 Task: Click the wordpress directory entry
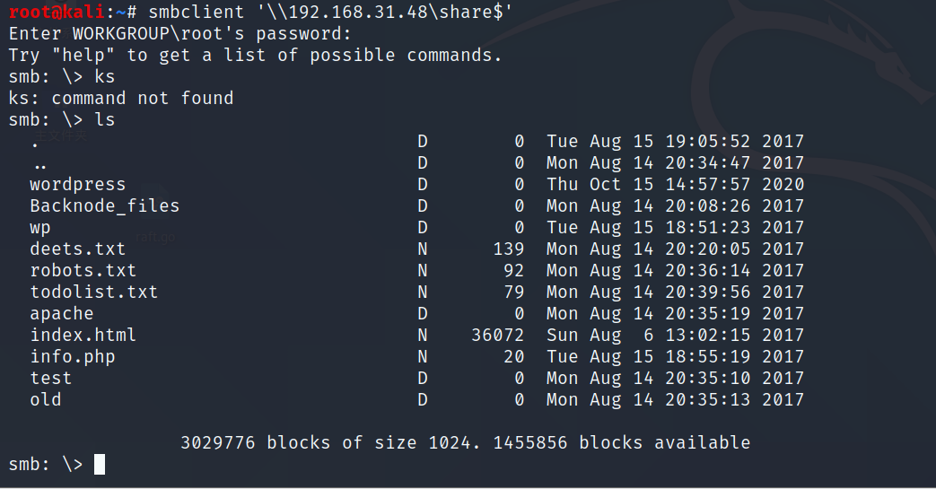77,184
